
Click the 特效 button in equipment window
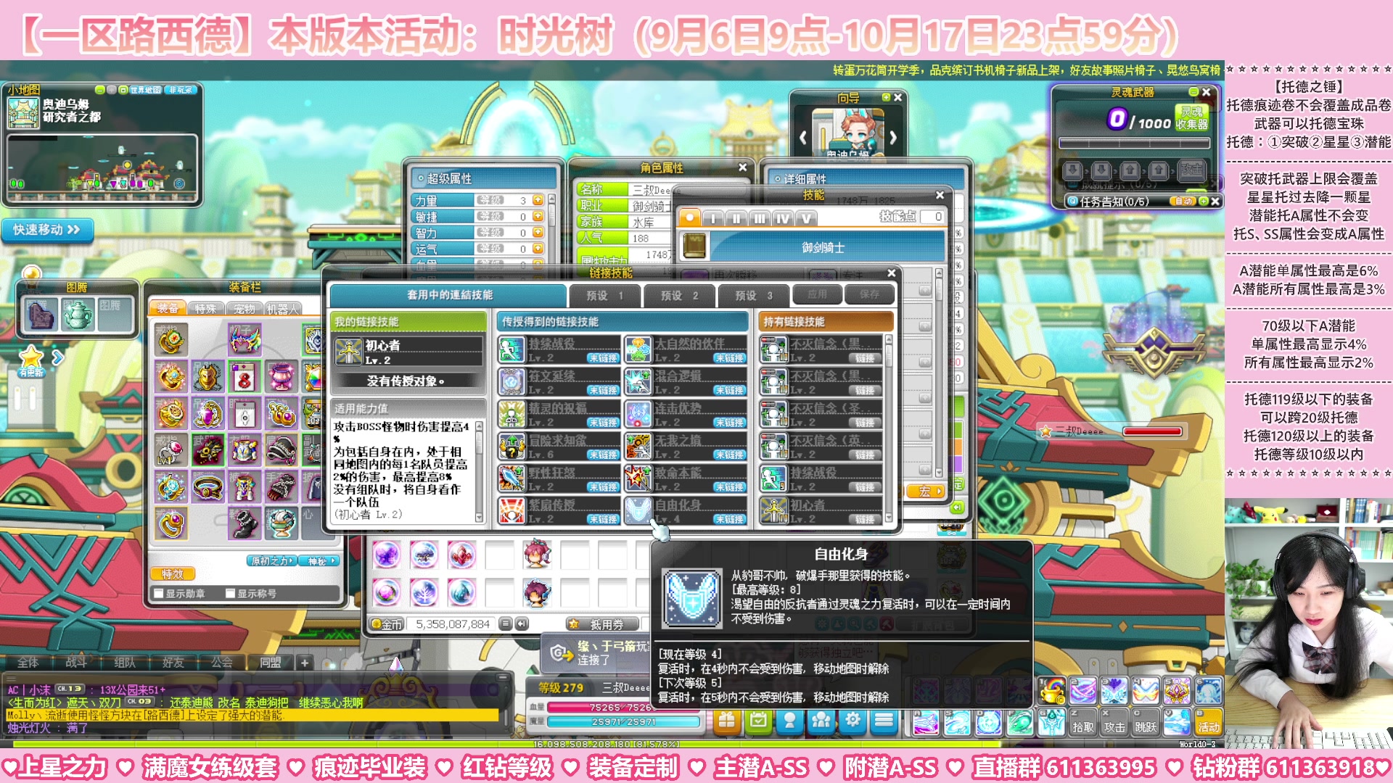(173, 574)
